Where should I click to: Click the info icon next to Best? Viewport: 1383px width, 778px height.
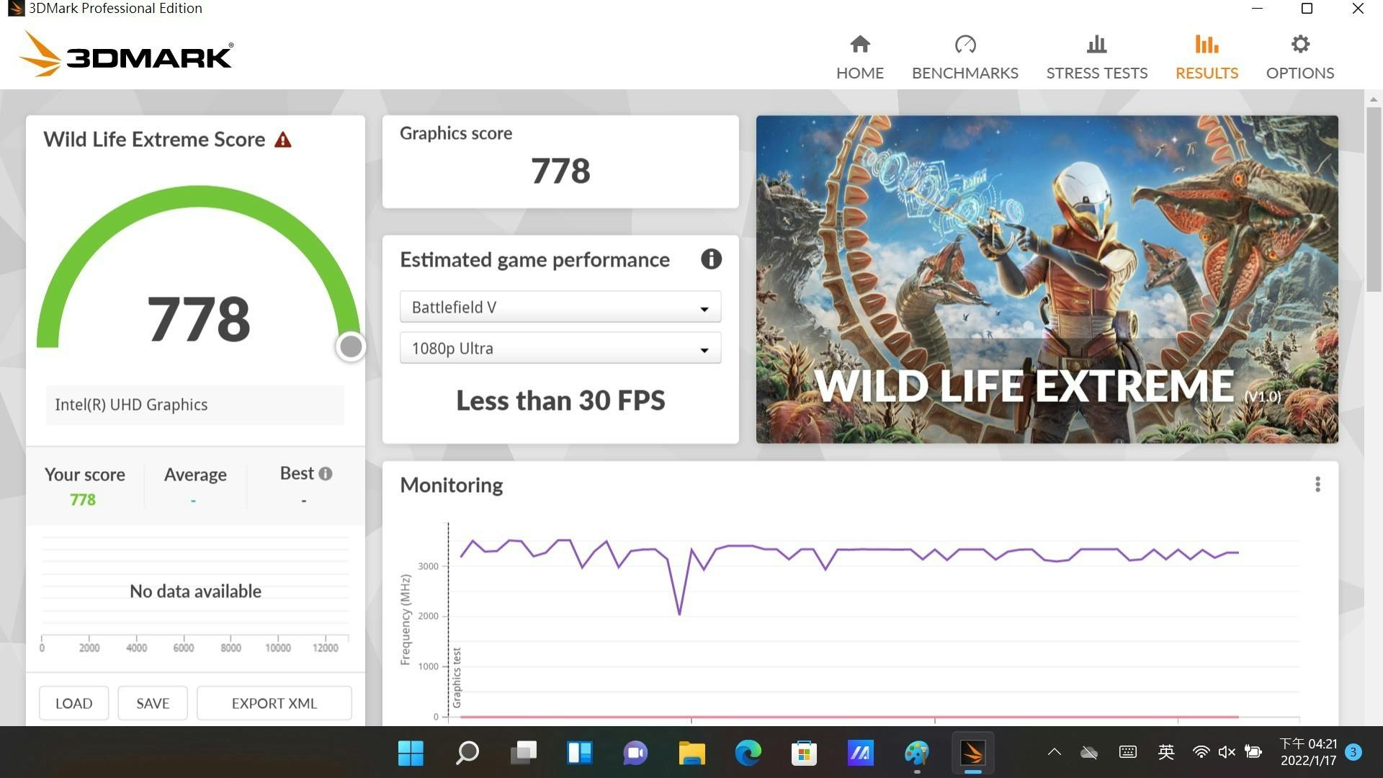(x=326, y=474)
